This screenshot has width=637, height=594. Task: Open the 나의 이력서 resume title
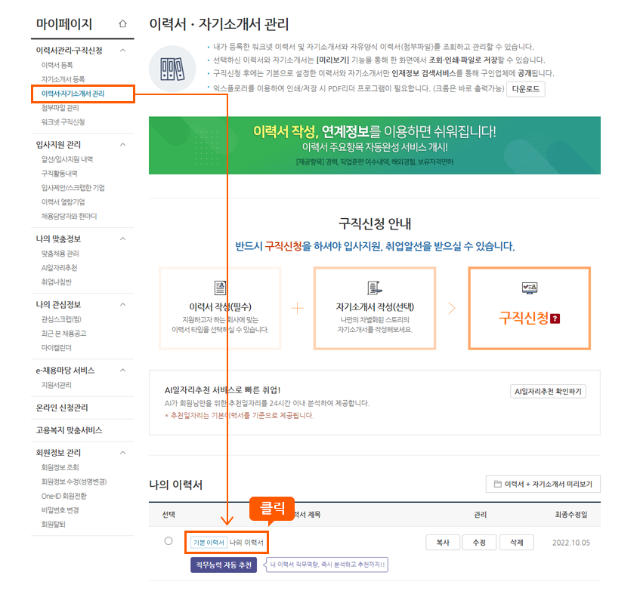pyautogui.click(x=248, y=542)
